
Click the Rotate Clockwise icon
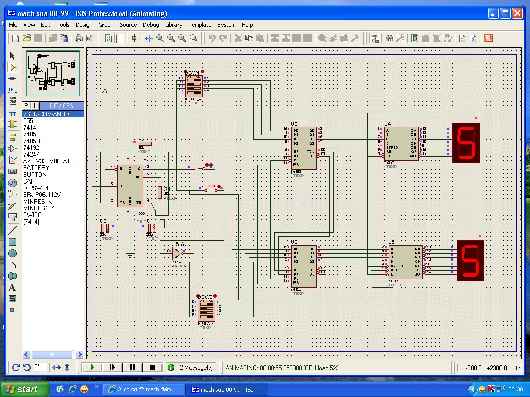point(16,368)
